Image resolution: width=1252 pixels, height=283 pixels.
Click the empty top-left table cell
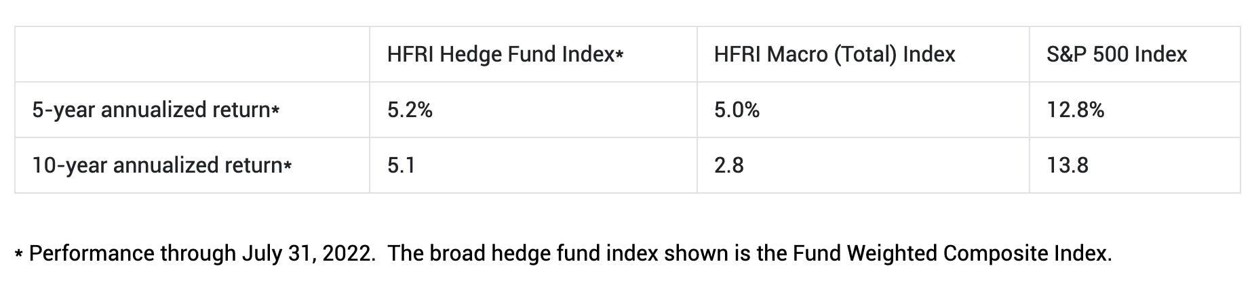point(192,54)
